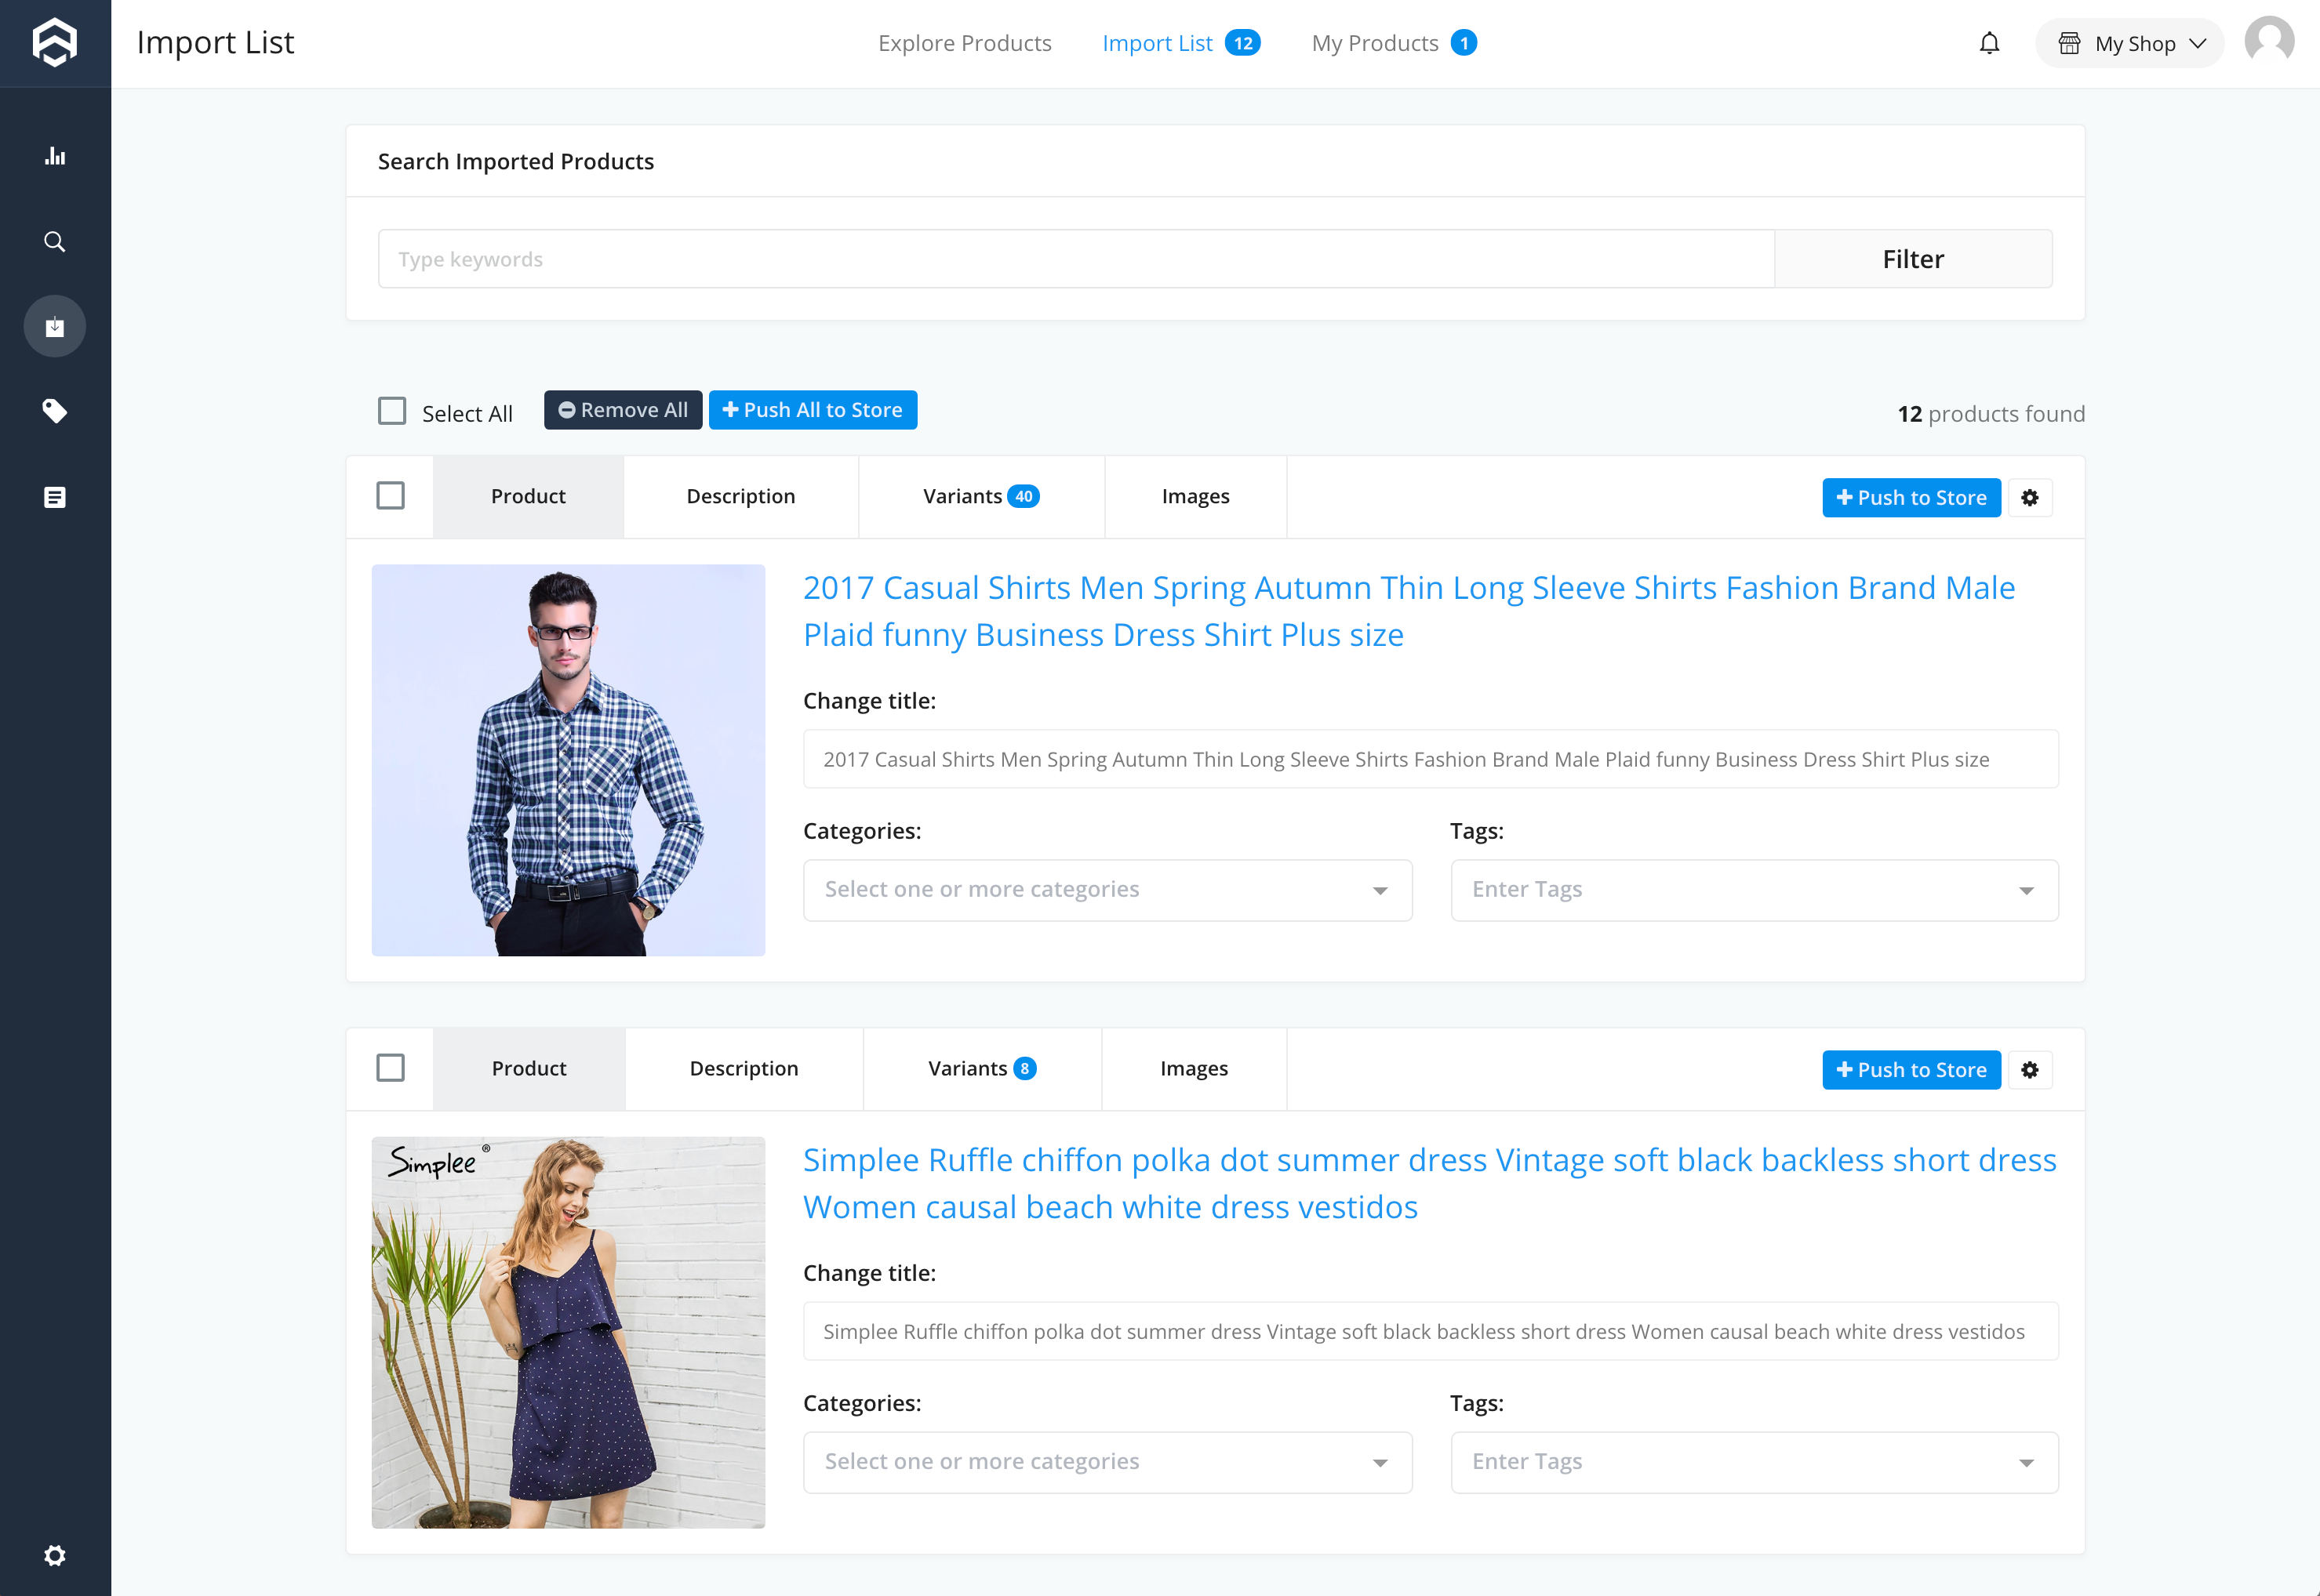The image size is (2320, 1596).
Task: Click the Remove All button
Action: coord(622,410)
